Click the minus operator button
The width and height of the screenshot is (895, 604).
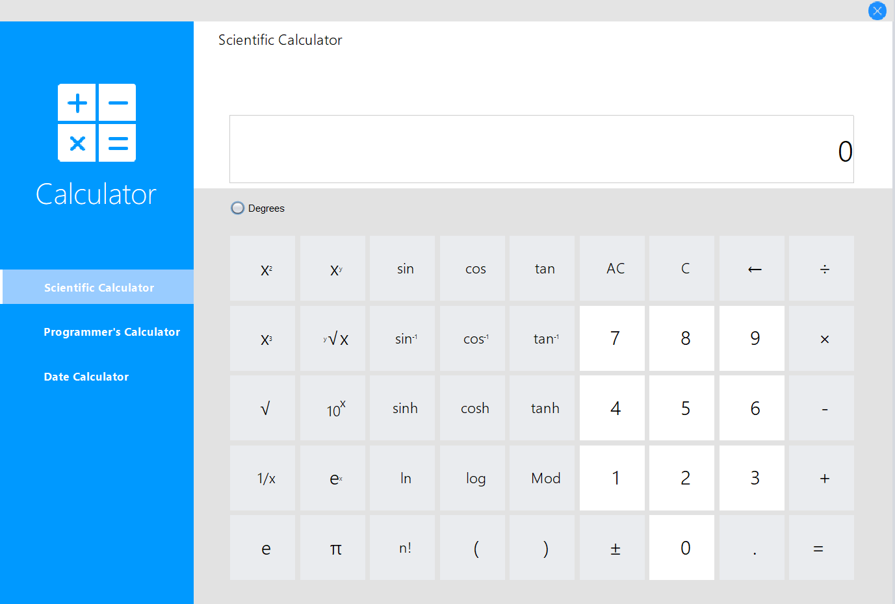pyautogui.click(x=822, y=408)
